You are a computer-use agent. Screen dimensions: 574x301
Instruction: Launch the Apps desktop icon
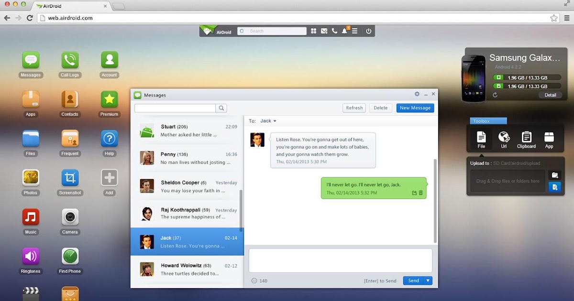tap(31, 99)
